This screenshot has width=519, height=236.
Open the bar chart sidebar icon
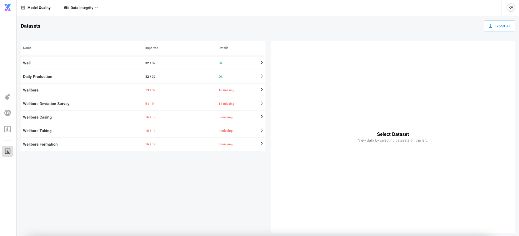tap(8, 129)
